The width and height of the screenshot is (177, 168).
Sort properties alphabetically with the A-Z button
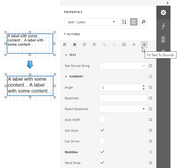(124, 22)
